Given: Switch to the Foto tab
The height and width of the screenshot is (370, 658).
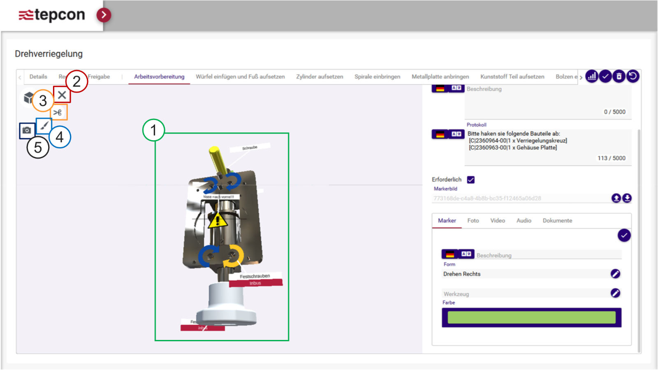Looking at the screenshot, I should pos(473,221).
